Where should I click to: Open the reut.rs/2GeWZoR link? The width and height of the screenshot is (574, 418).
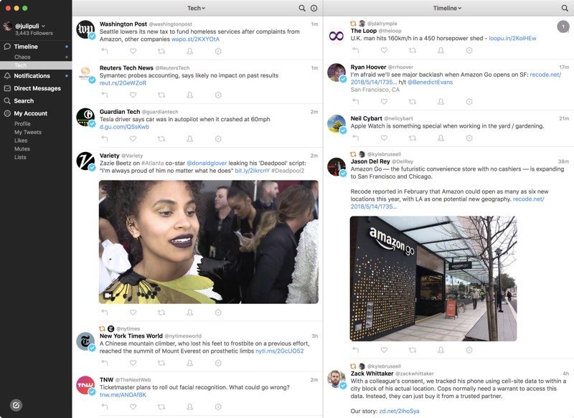(123, 83)
